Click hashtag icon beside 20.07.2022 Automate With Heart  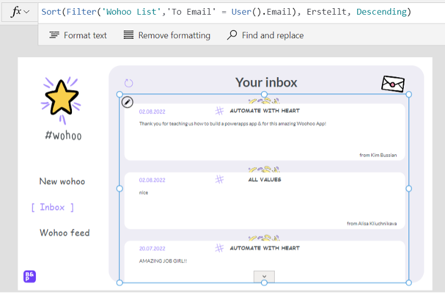[219, 248]
